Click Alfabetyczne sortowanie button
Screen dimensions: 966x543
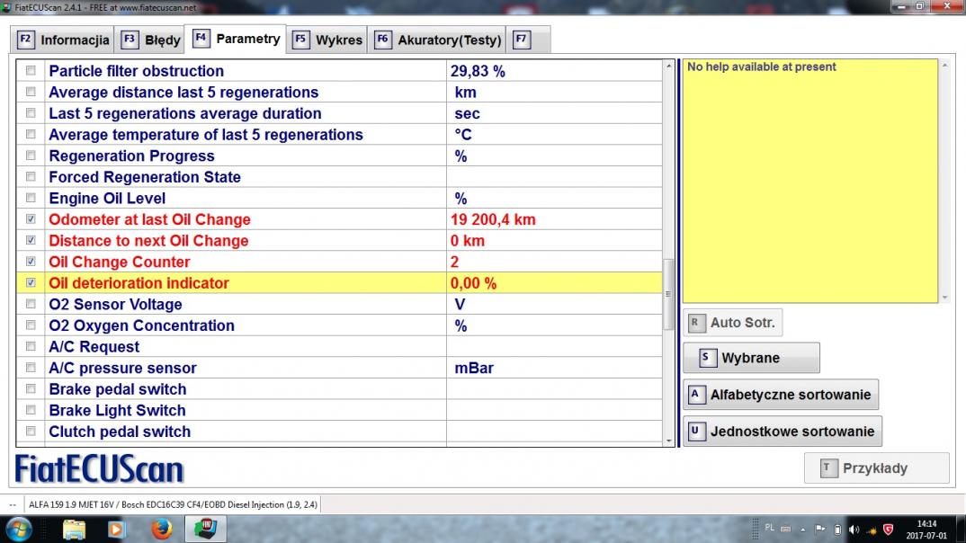point(781,395)
